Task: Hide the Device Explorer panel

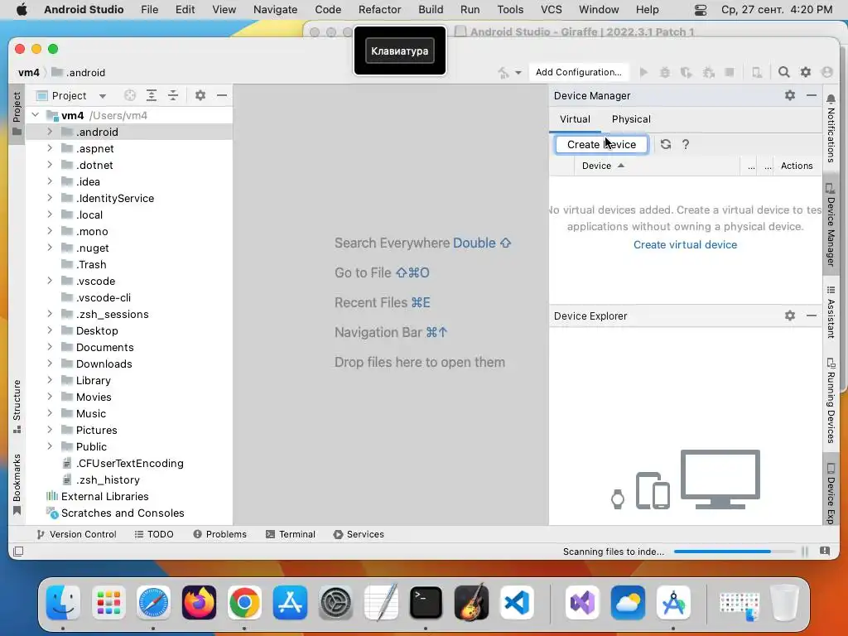Action: (x=812, y=316)
